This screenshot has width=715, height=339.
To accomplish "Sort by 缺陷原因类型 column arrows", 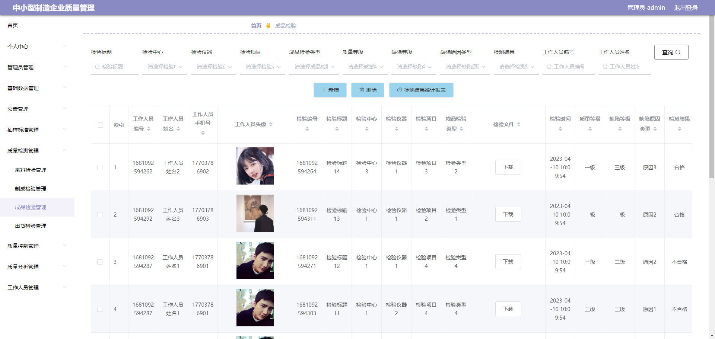I will (655, 129).
